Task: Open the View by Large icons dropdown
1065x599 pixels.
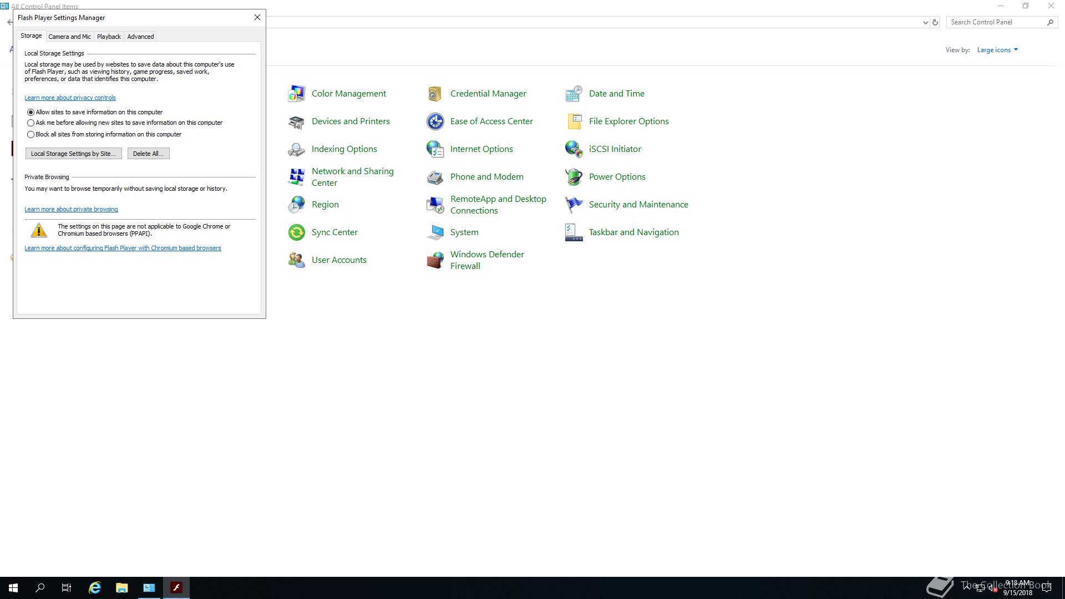Action: point(997,50)
